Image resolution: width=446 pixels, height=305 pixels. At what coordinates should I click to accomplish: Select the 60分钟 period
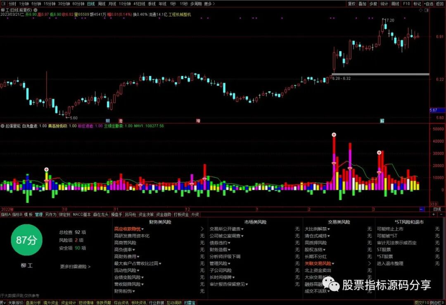(x=78, y=4)
